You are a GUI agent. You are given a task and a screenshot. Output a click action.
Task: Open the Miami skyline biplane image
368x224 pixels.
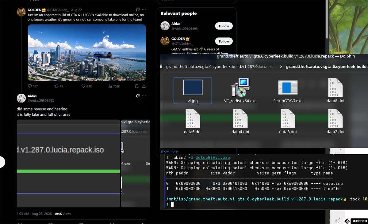coord(87,53)
